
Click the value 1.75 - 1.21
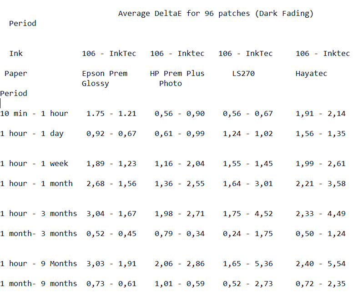pos(111,113)
